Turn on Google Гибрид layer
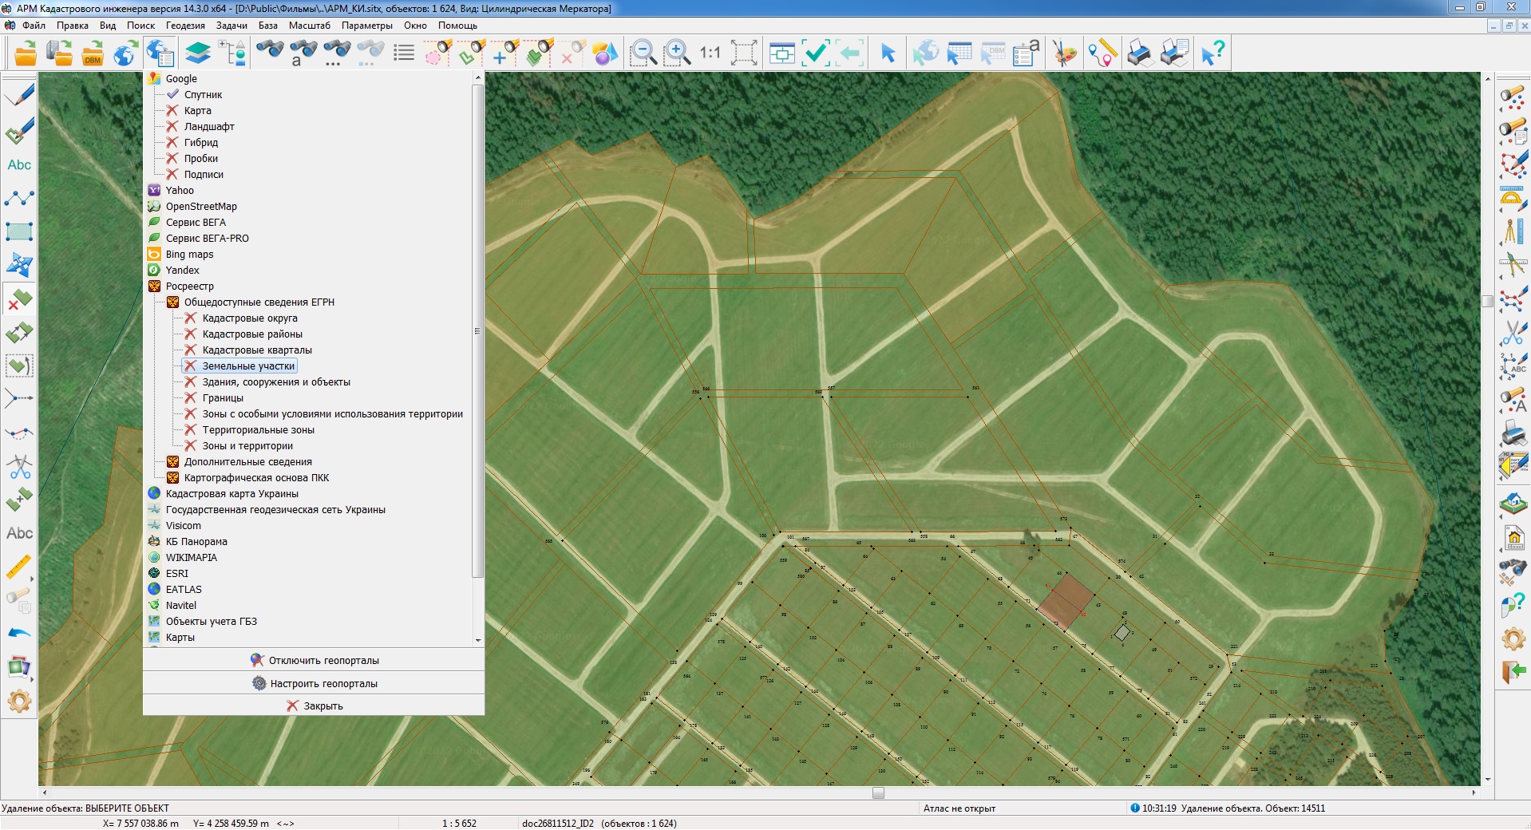This screenshot has width=1531, height=830. [x=200, y=143]
